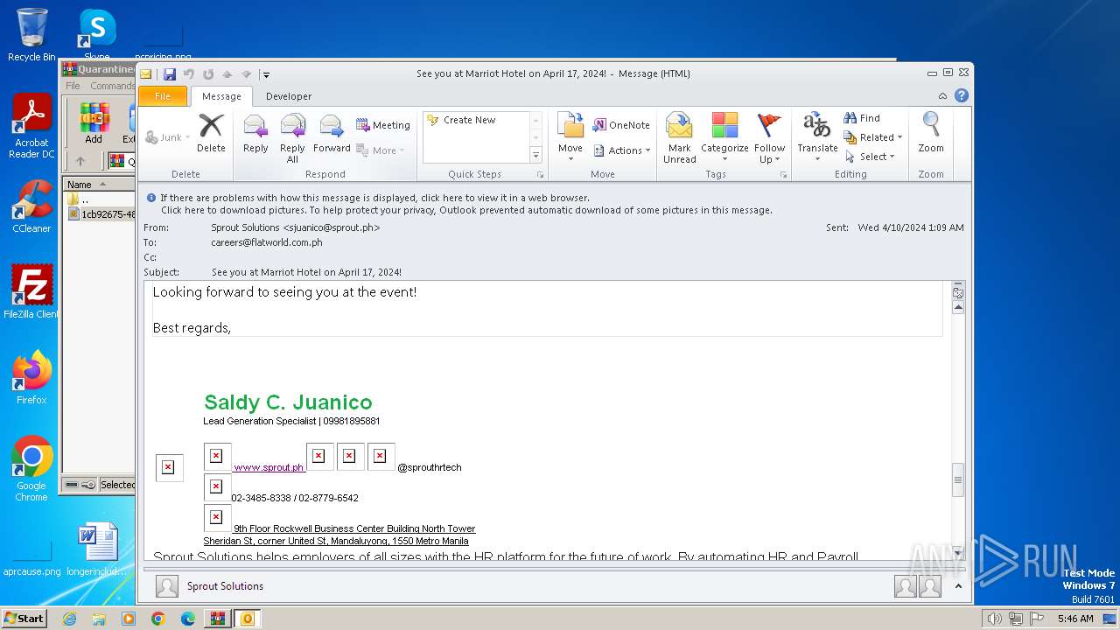Open the Move folder button

[x=570, y=137]
